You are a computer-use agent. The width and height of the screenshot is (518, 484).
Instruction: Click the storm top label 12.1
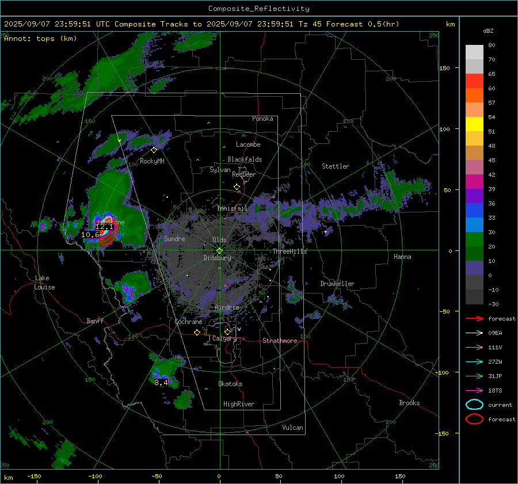pyautogui.click(x=104, y=227)
